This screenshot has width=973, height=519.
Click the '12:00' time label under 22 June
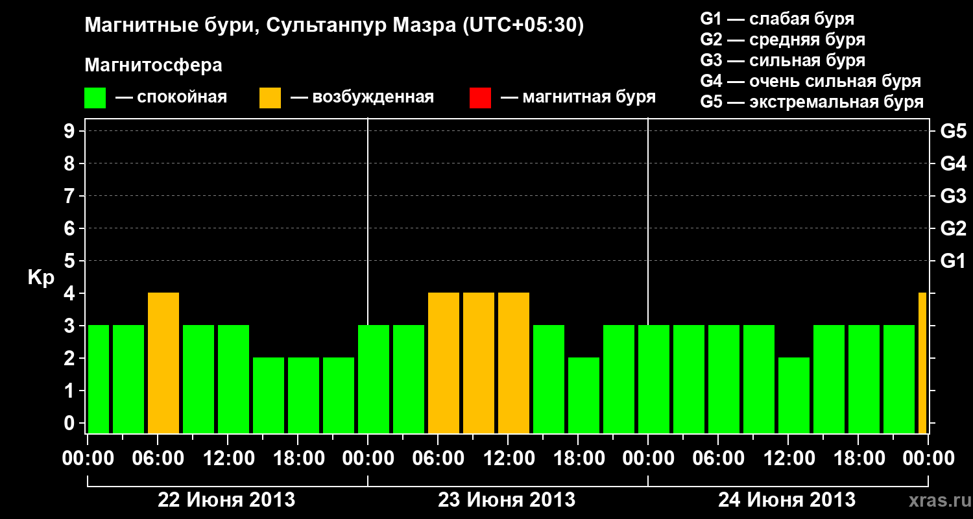pos(228,459)
